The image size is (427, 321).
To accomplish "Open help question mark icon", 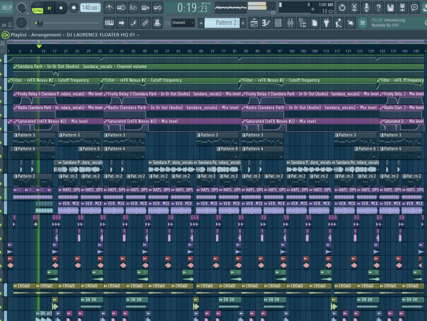I will pyautogui.click(x=378, y=8).
